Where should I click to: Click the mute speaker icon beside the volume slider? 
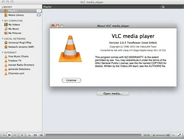coord(154,135)
